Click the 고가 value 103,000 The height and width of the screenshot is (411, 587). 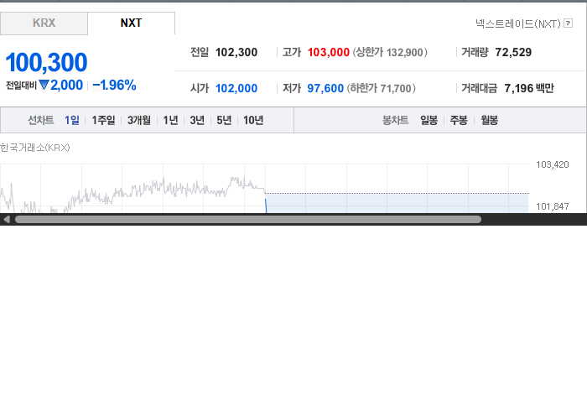[x=329, y=52]
